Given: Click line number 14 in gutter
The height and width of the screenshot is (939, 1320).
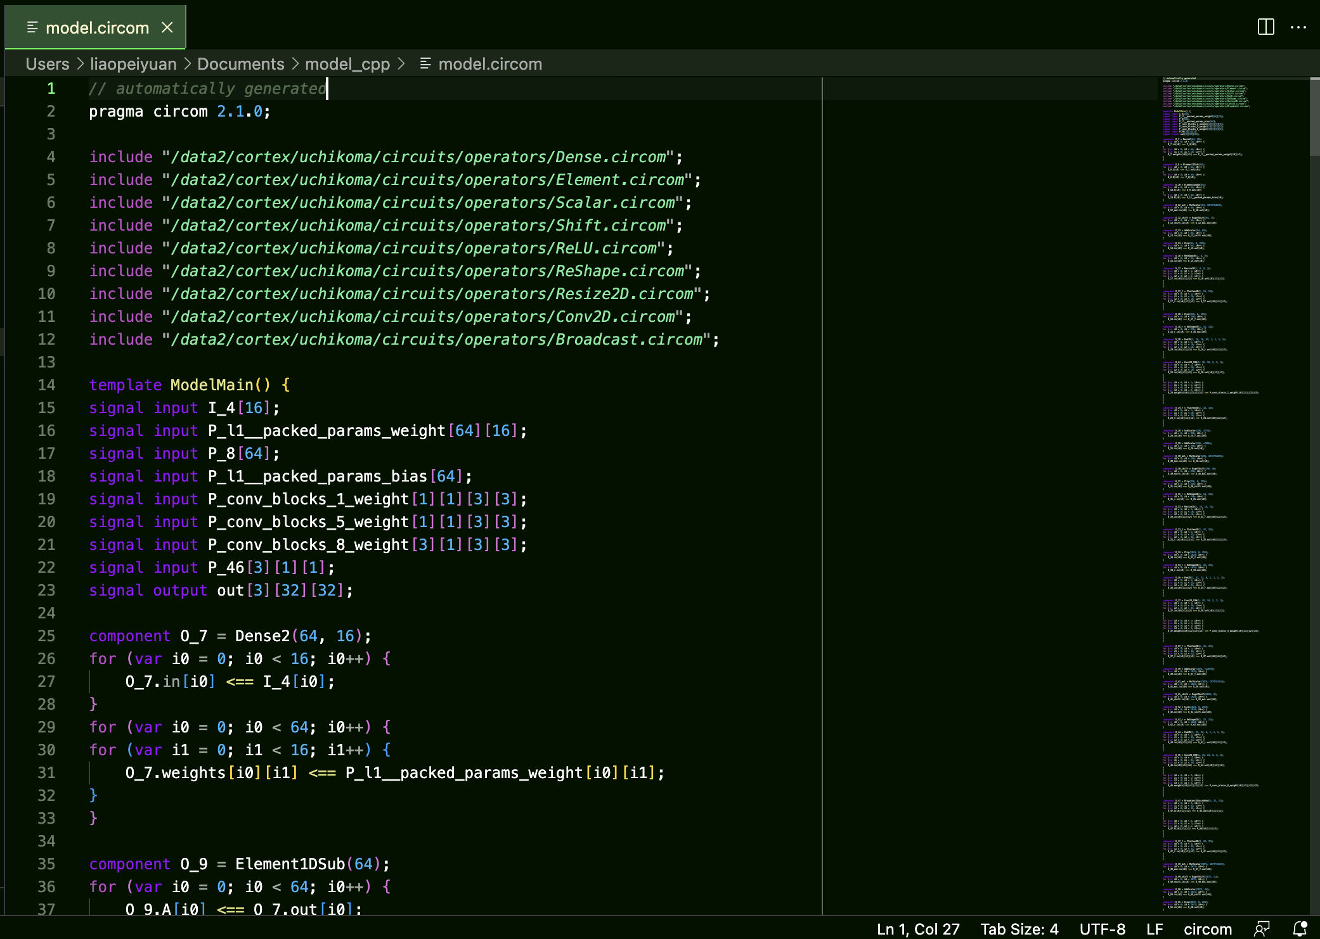Looking at the screenshot, I should [x=46, y=385].
